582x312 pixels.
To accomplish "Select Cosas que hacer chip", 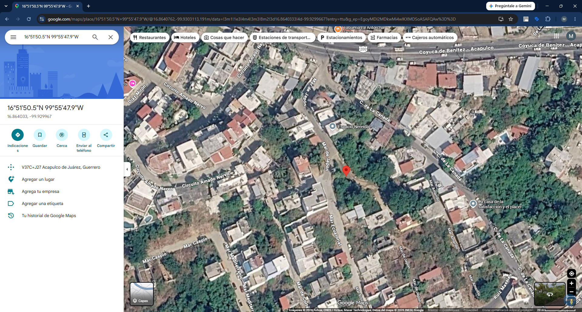I will tap(224, 37).
